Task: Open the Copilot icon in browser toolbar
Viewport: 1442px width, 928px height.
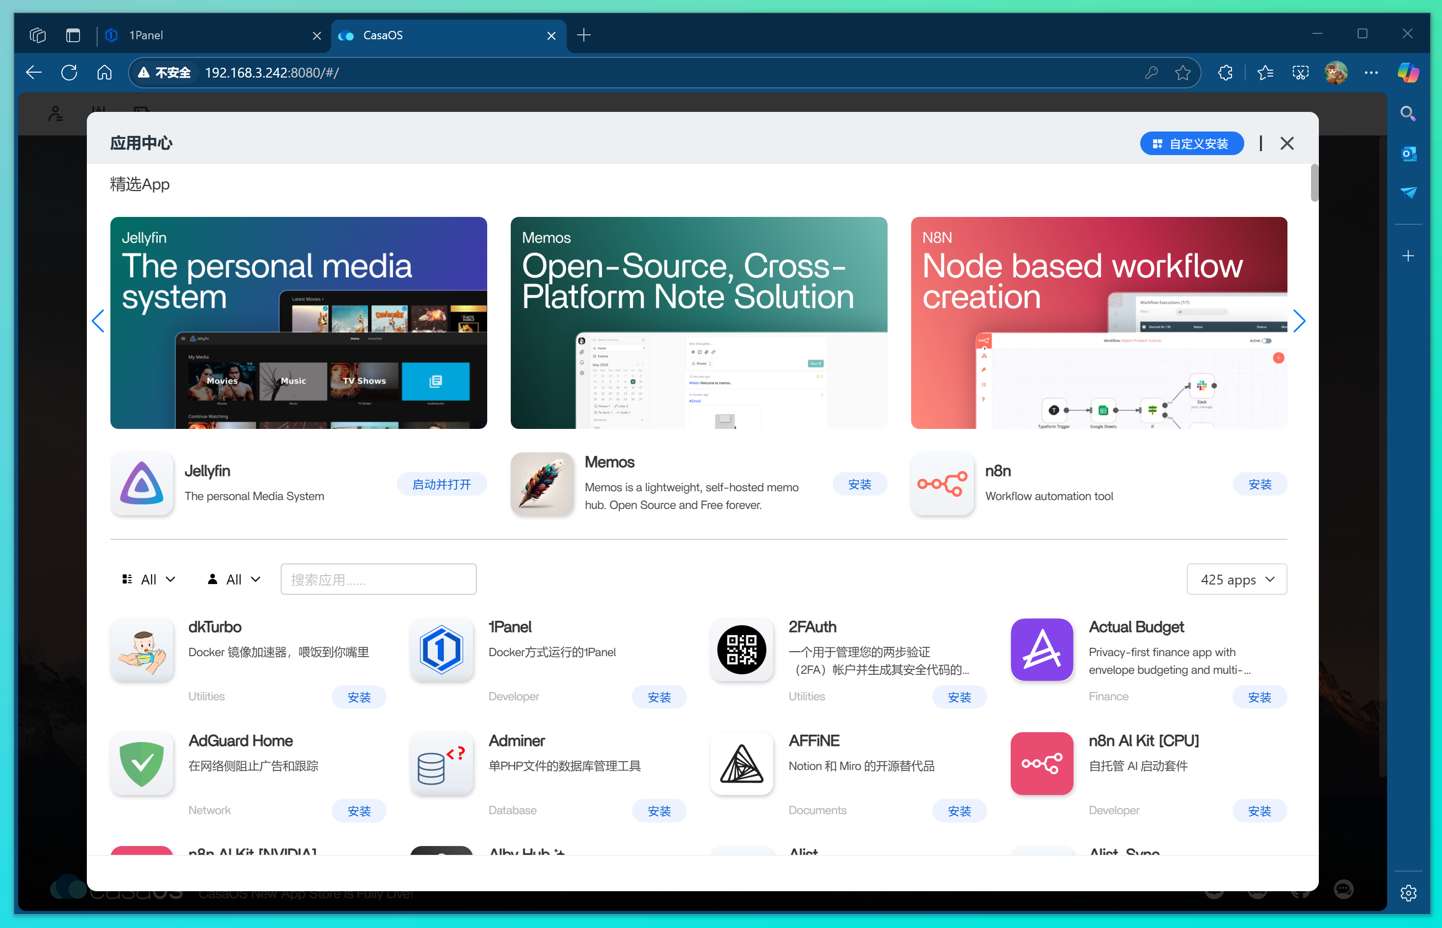Action: tap(1408, 72)
